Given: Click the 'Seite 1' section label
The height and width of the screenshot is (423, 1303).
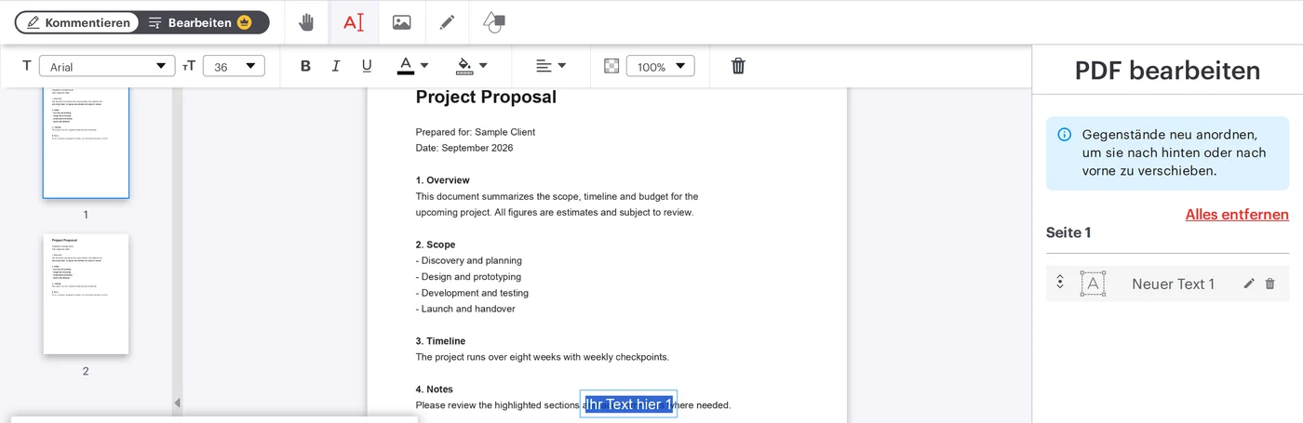Looking at the screenshot, I should pos(1068,232).
